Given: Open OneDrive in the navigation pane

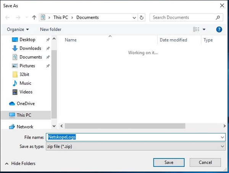Looking at the screenshot, I should coord(26,103).
